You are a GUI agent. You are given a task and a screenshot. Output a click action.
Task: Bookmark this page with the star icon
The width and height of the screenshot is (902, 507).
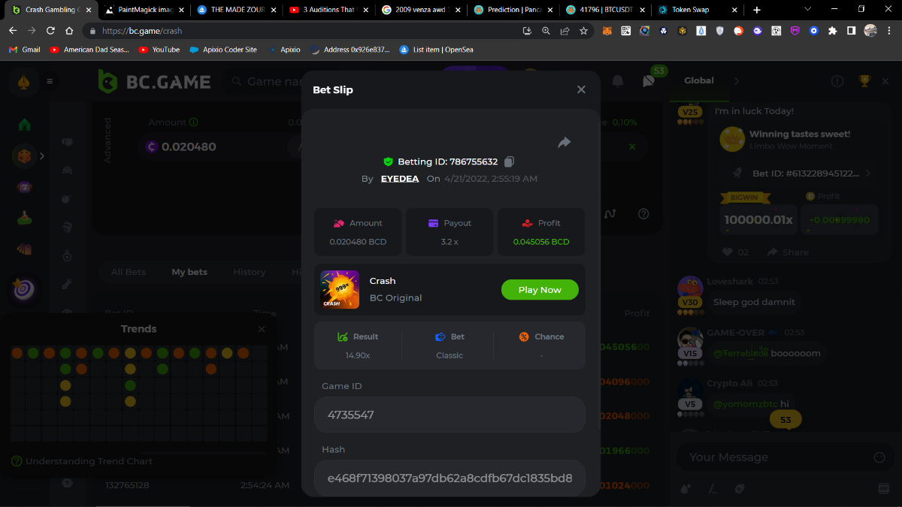pyautogui.click(x=583, y=31)
